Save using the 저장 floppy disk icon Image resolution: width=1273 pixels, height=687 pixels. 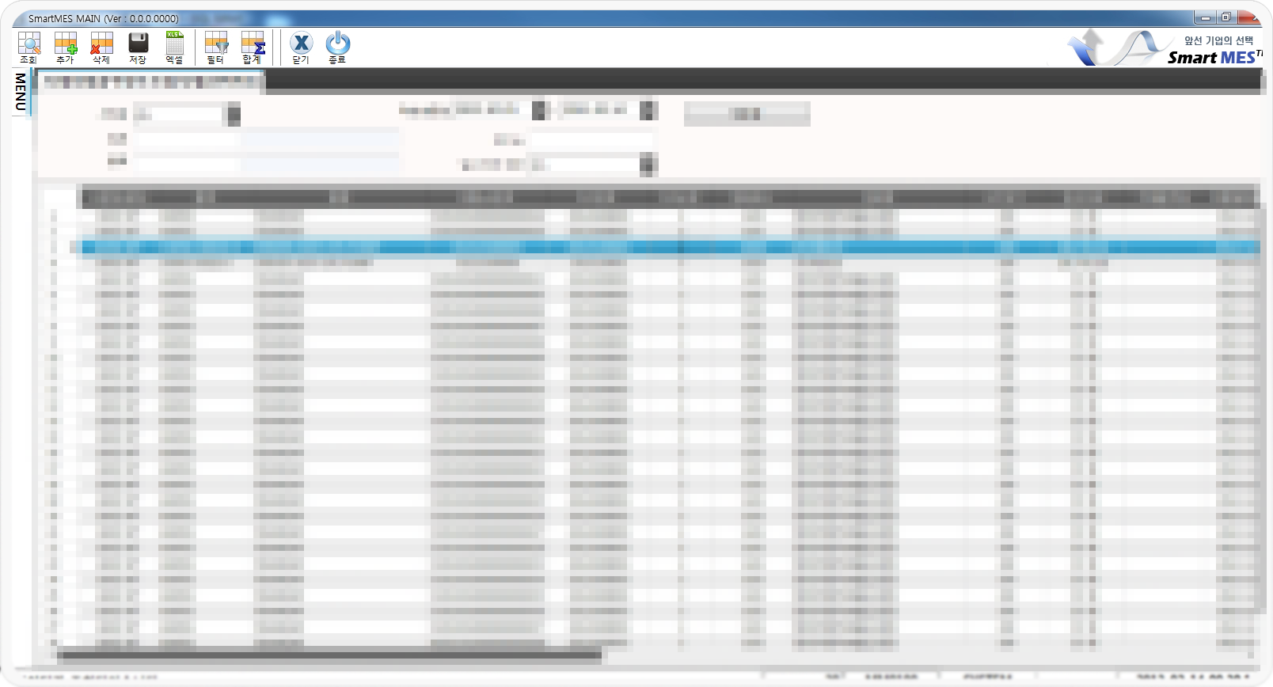coord(138,47)
